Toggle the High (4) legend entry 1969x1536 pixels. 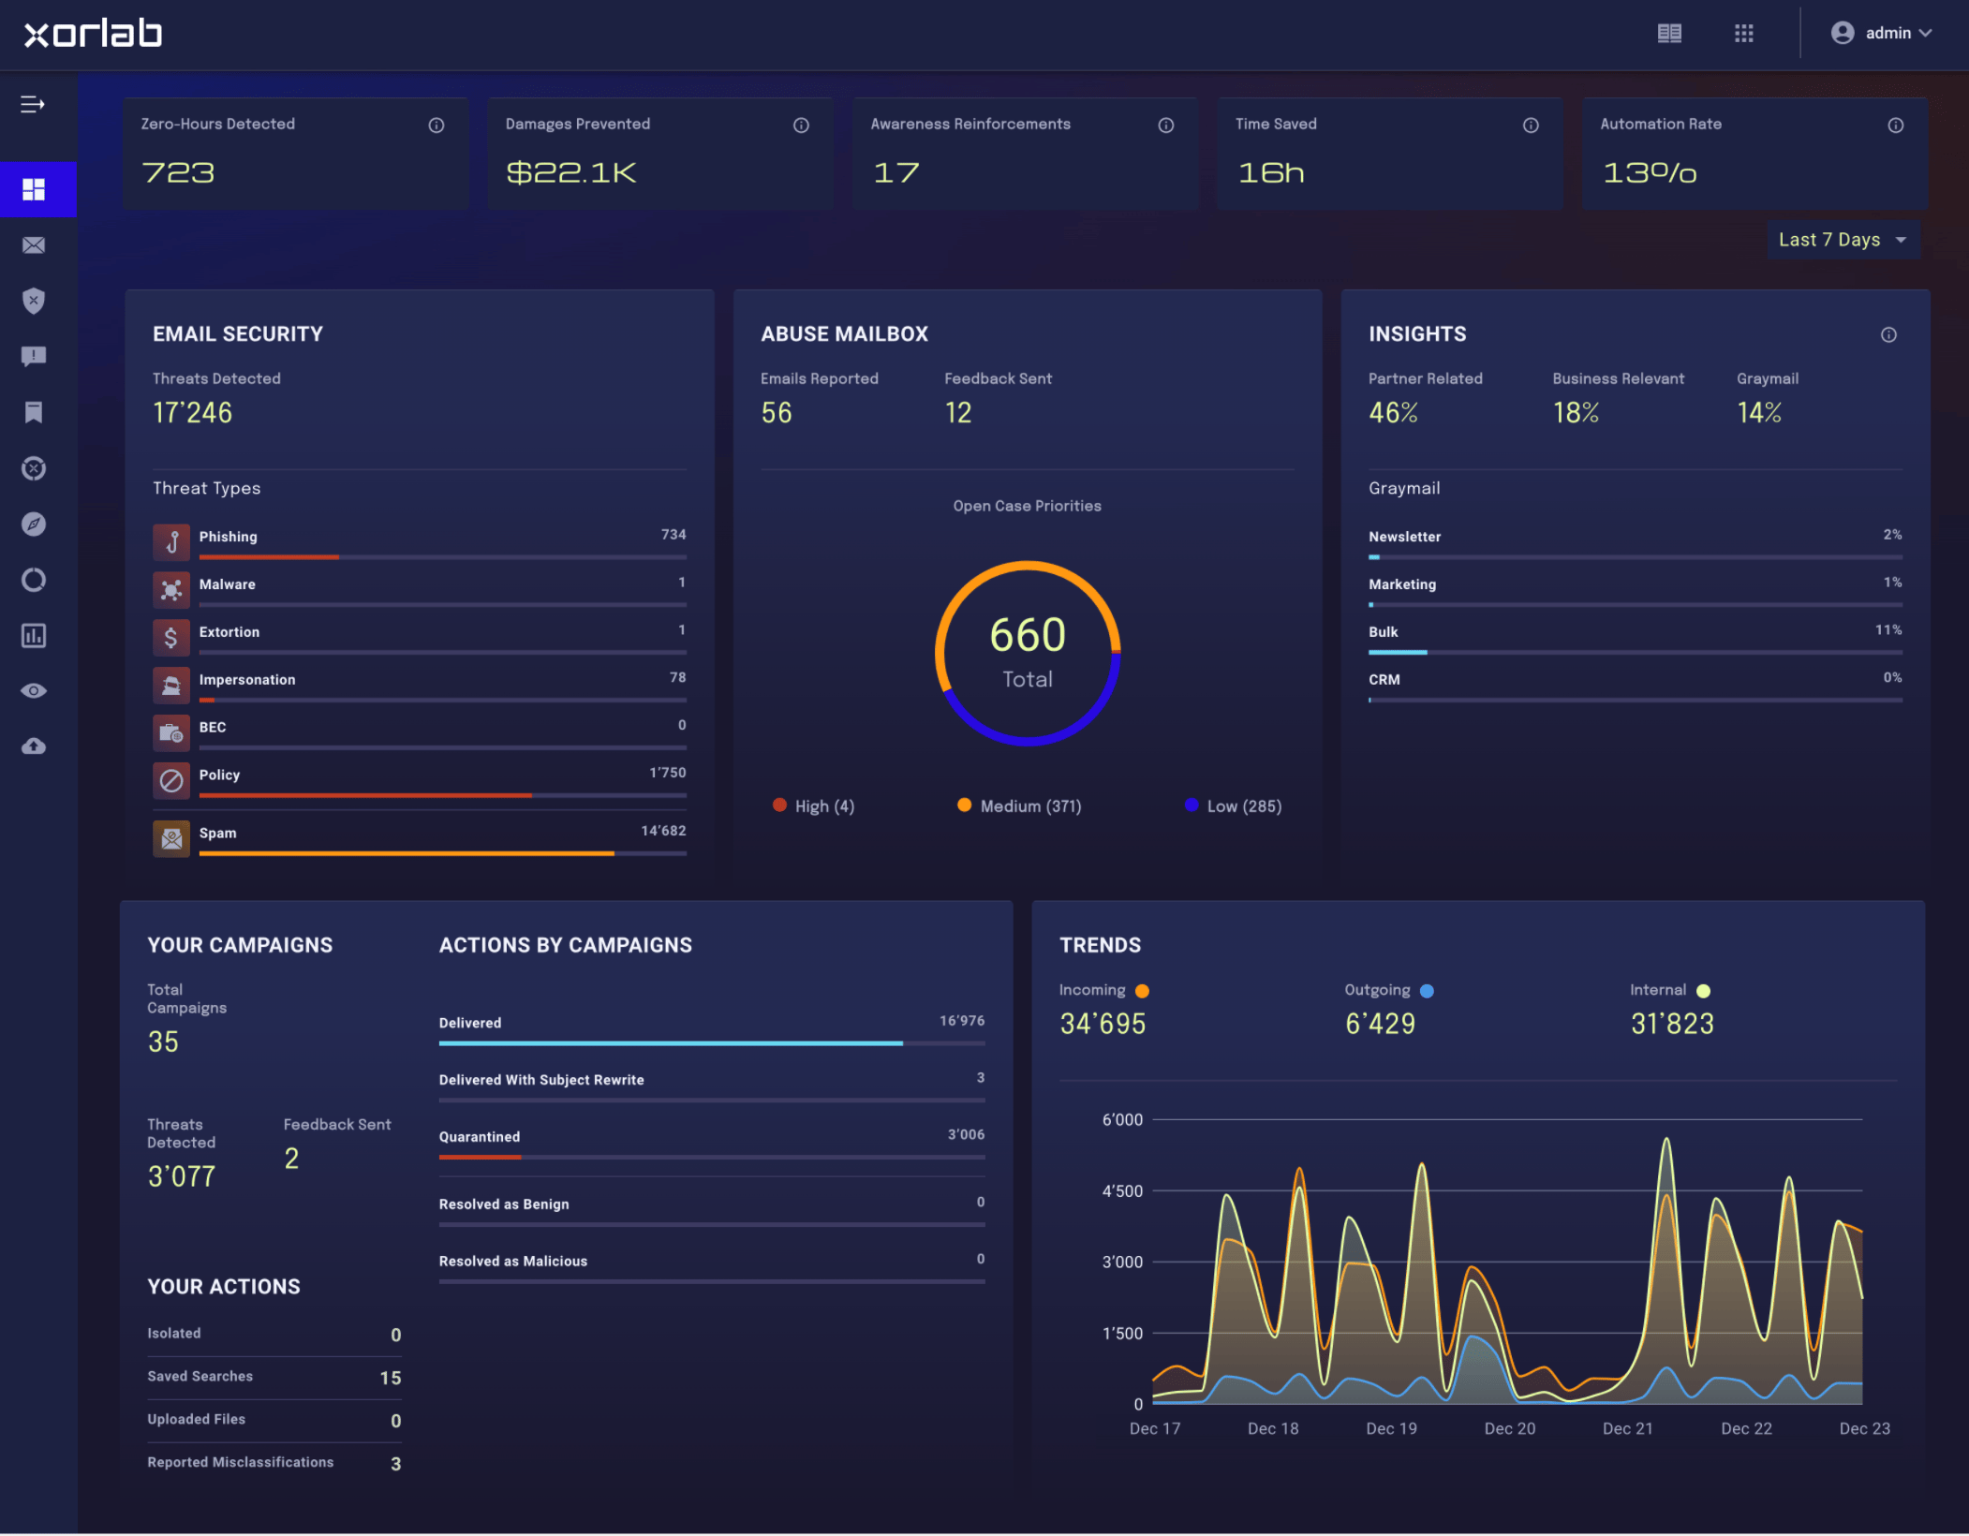(814, 806)
